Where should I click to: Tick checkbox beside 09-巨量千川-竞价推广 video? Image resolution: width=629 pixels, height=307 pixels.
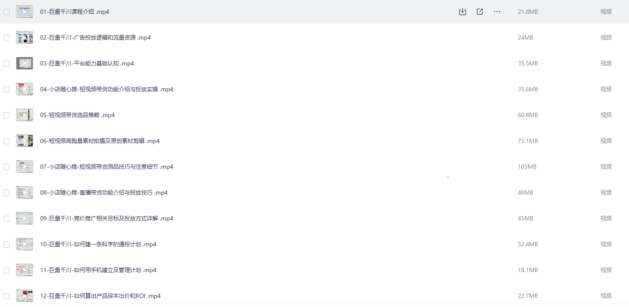pos(6,219)
